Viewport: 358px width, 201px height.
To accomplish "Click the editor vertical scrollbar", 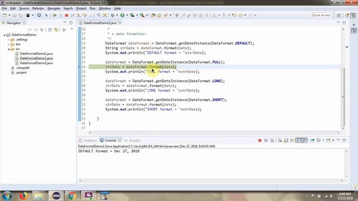I will click(x=343, y=97).
